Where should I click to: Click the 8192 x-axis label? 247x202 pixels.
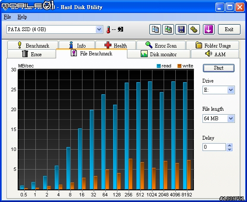pyautogui.click(x=187, y=195)
